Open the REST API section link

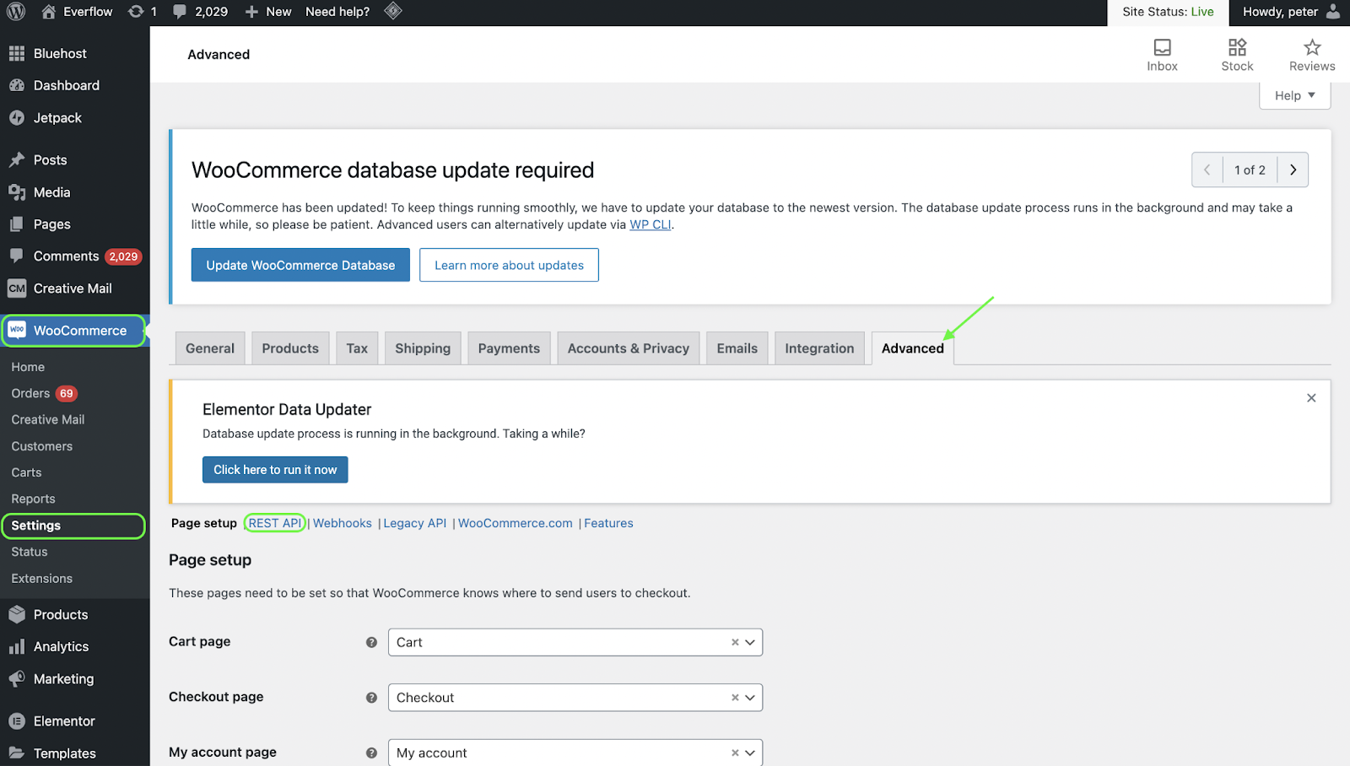[275, 523]
